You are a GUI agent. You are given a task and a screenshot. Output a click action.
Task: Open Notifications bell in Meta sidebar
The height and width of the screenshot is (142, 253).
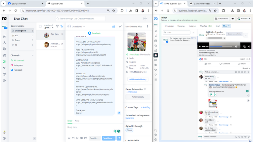[x=155, y=36]
